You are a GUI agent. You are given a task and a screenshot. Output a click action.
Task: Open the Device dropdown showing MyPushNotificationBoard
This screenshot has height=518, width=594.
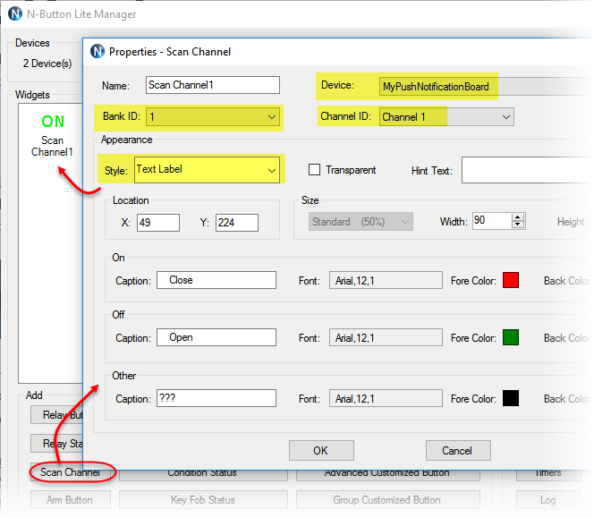(x=486, y=87)
